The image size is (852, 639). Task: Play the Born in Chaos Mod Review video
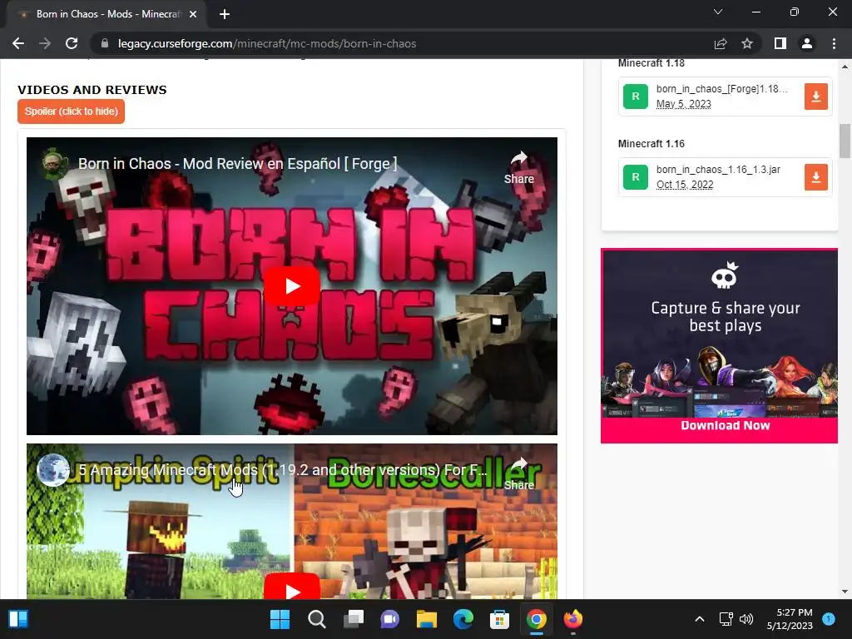pos(292,286)
